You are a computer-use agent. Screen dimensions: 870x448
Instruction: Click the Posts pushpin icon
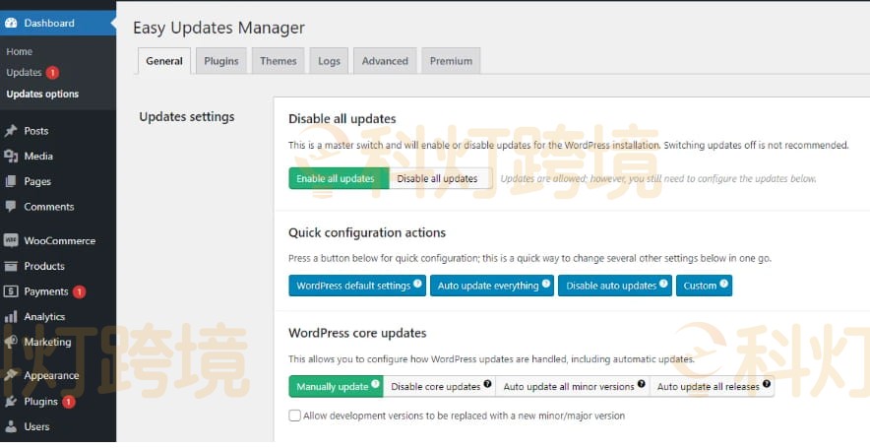pos(11,131)
